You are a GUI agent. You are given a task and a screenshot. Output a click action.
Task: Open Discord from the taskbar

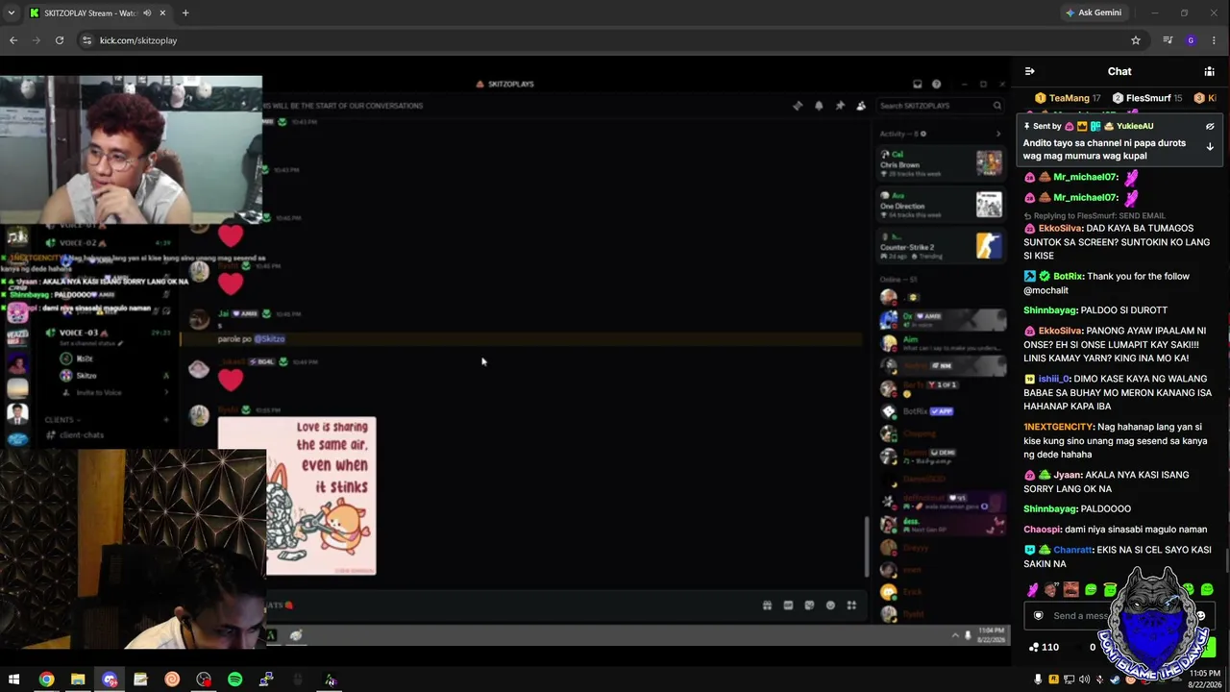(x=110, y=680)
